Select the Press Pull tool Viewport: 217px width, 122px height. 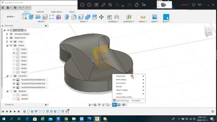click(67, 17)
